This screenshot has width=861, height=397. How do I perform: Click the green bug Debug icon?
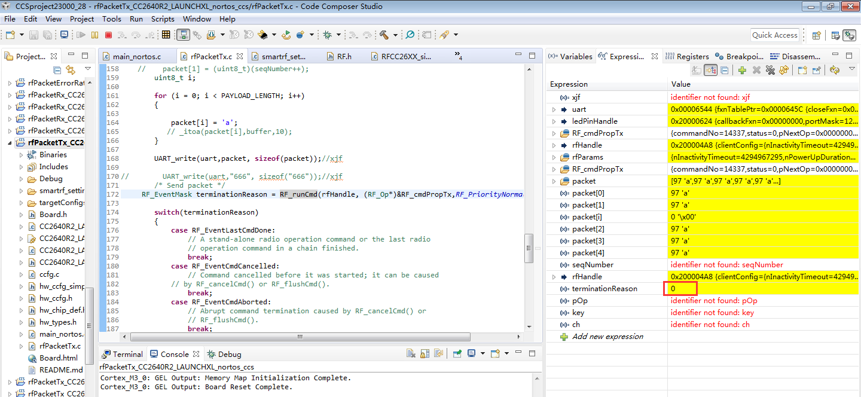click(327, 35)
